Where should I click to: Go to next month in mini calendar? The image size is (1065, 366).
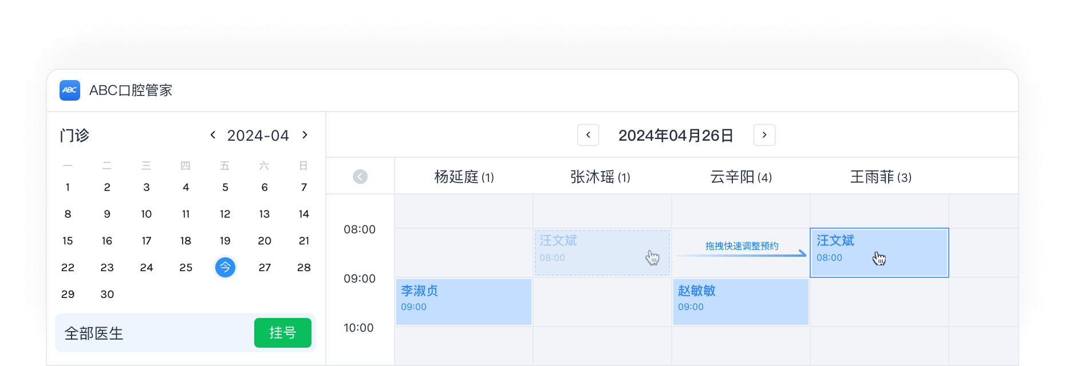click(x=305, y=135)
